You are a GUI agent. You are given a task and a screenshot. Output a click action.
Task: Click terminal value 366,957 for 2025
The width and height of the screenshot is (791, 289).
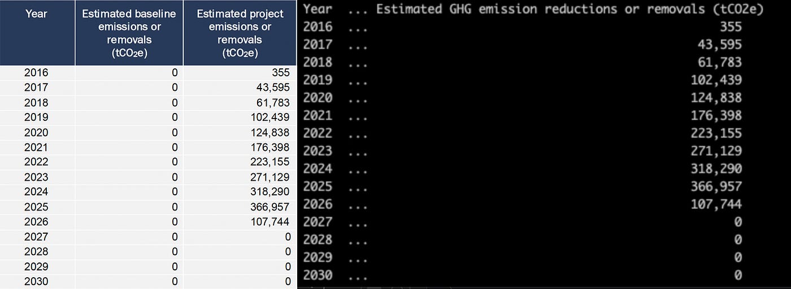[716, 186]
